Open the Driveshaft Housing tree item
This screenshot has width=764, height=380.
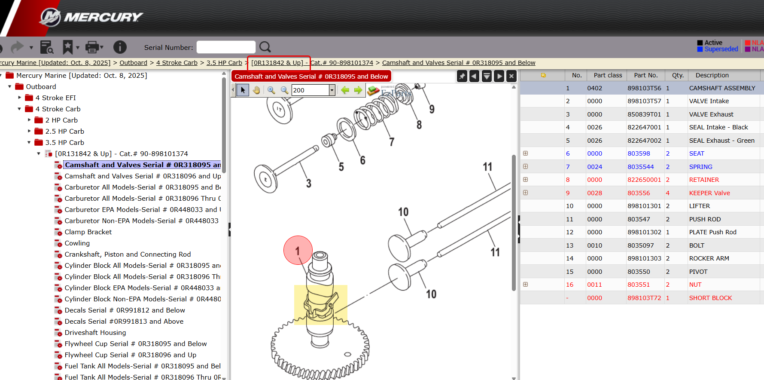point(95,332)
